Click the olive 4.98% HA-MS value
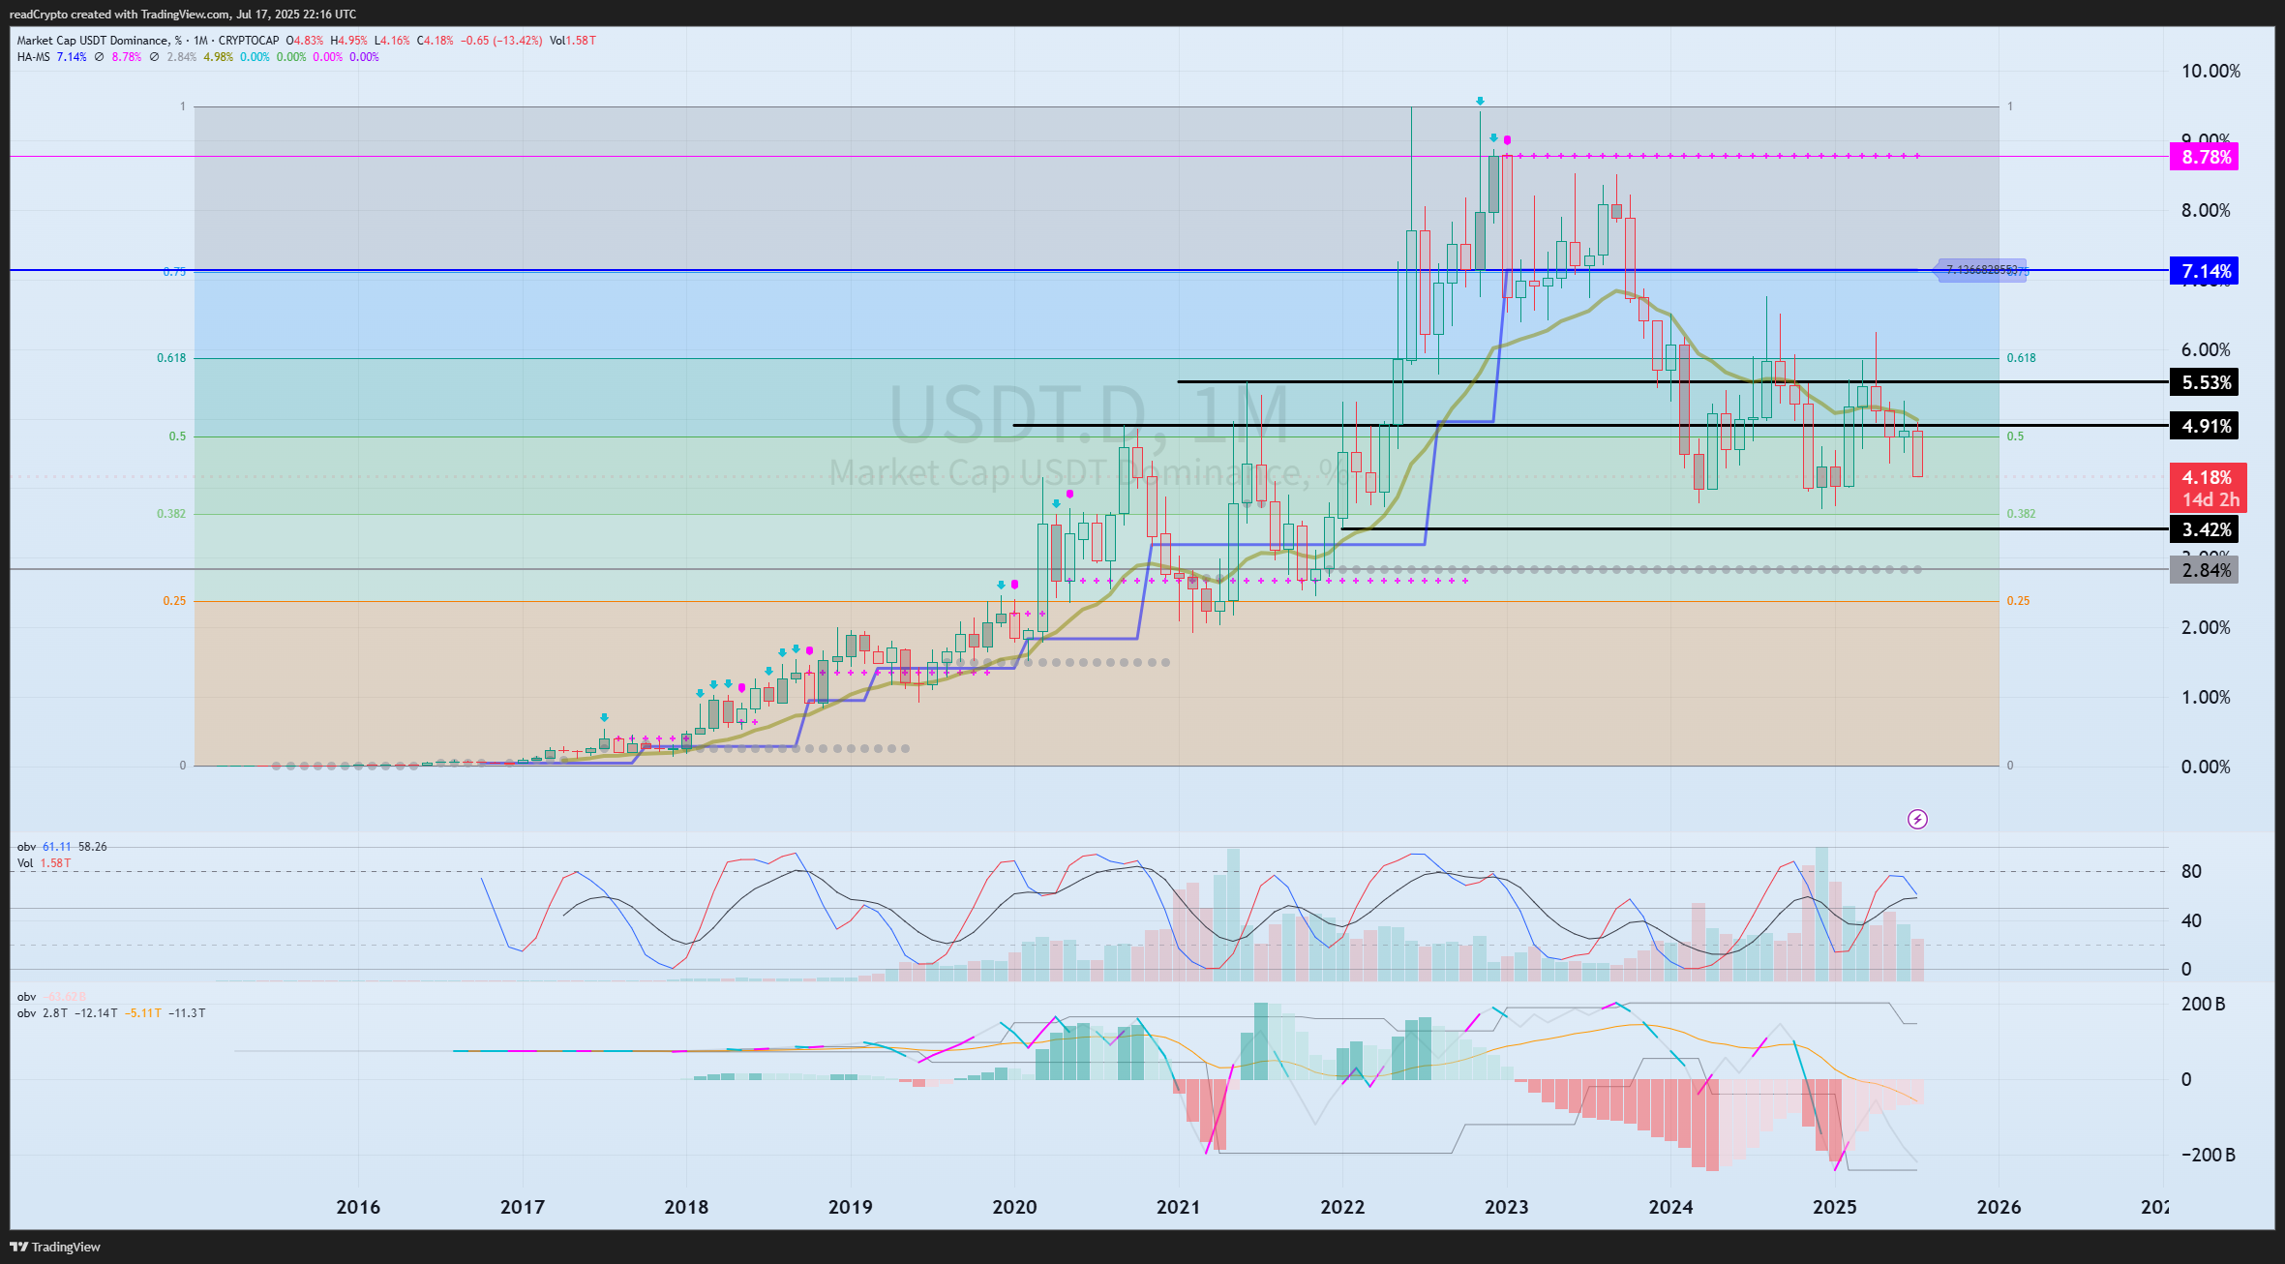Screen dimensions: 2285x1264 [x=218, y=57]
